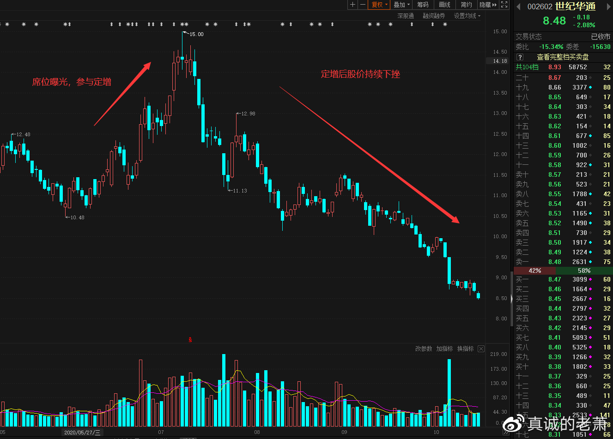Click the 二十 8.67 sell row

(563, 78)
